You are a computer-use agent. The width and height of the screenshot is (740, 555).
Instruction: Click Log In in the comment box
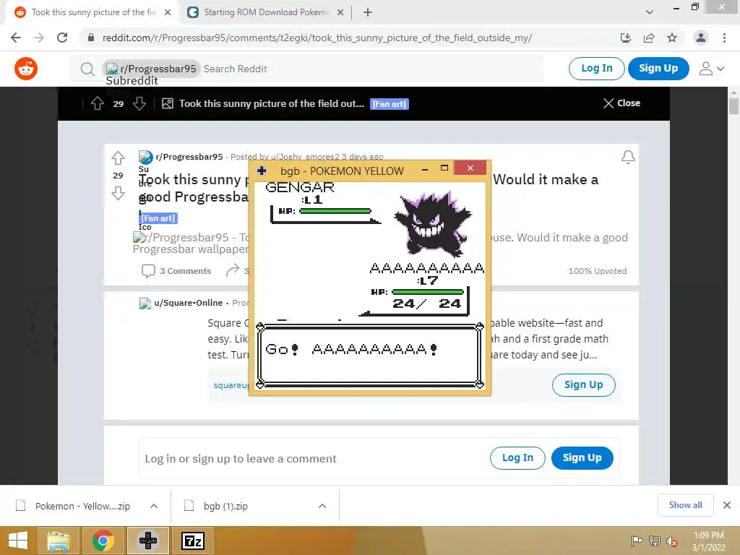tap(517, 457)
